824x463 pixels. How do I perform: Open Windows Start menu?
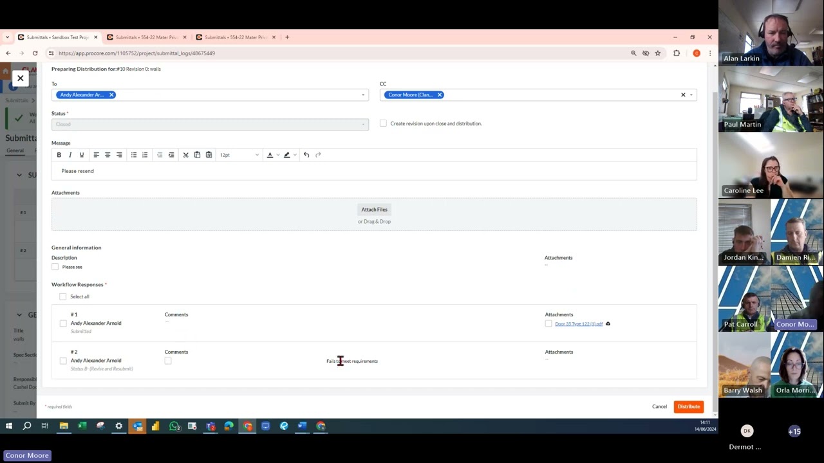point(9,426)
